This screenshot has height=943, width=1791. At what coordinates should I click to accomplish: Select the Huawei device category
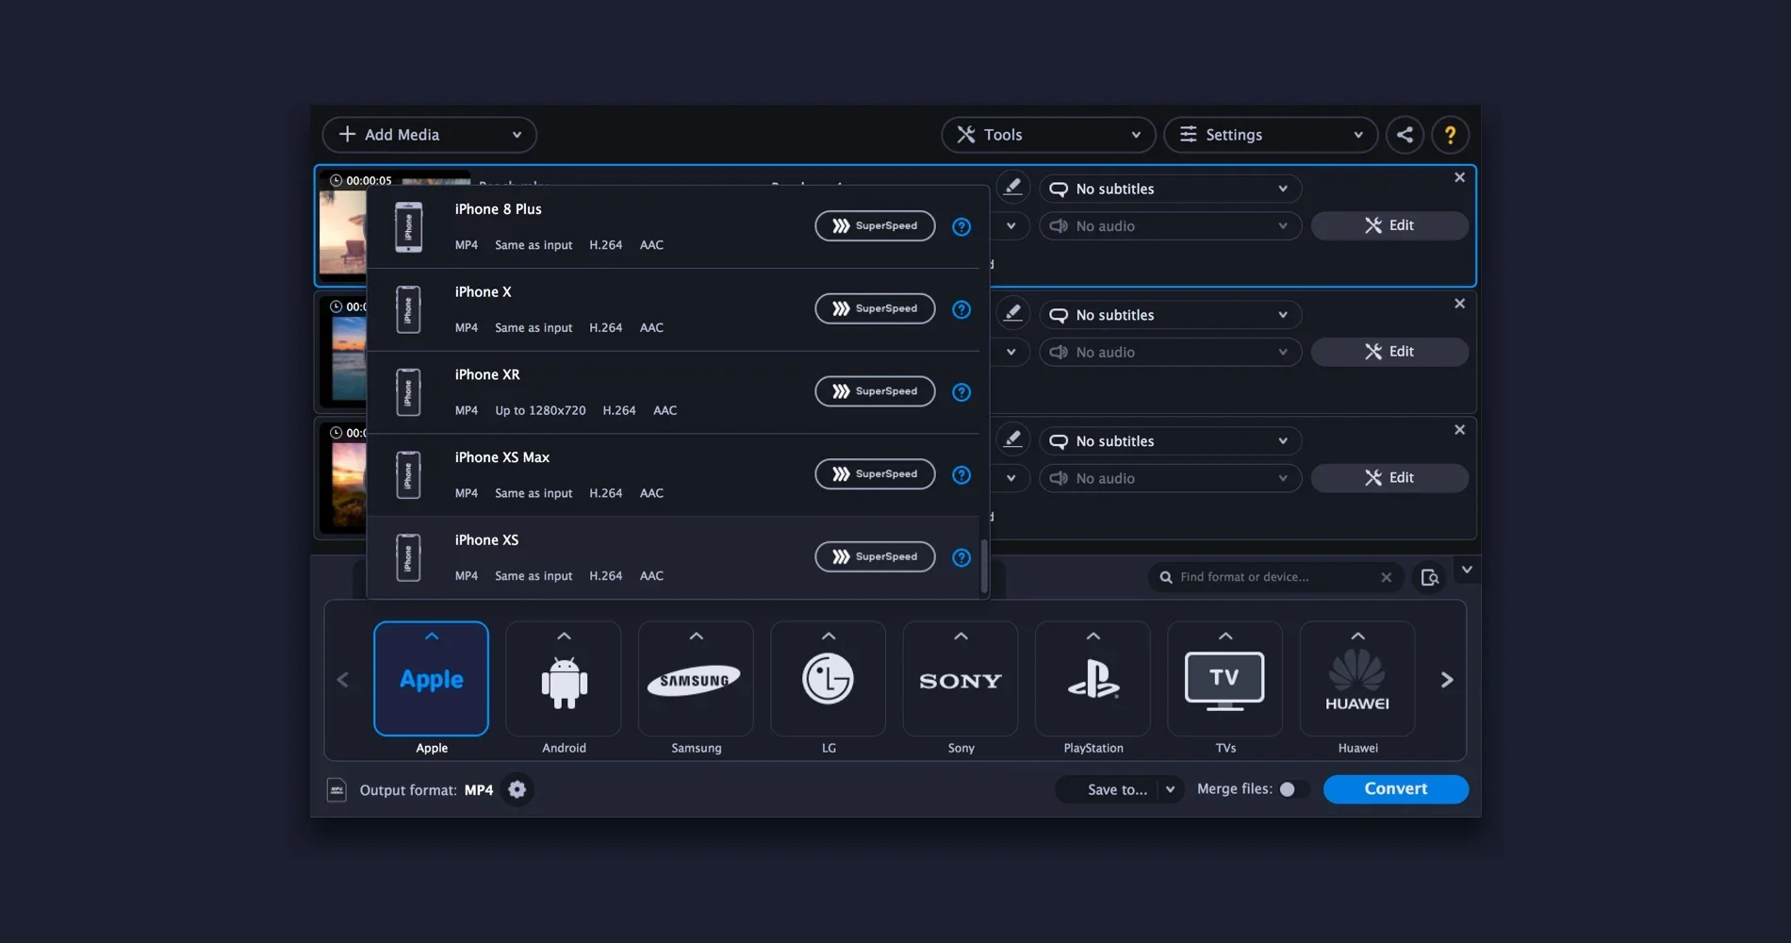tap(1357, 678)
